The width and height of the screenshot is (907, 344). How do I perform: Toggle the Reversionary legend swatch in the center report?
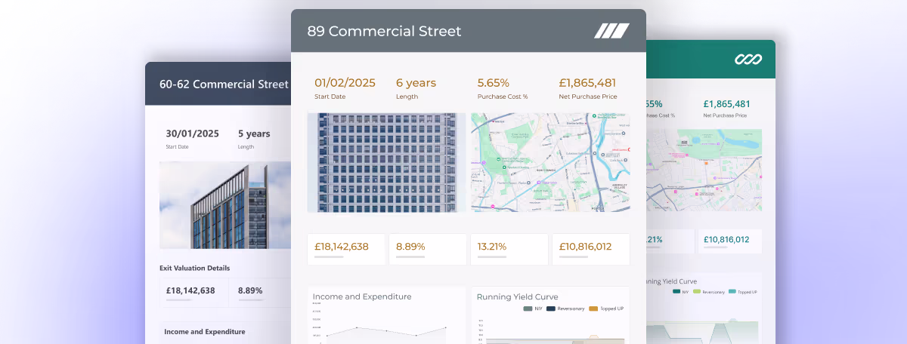tap(551, 309)
